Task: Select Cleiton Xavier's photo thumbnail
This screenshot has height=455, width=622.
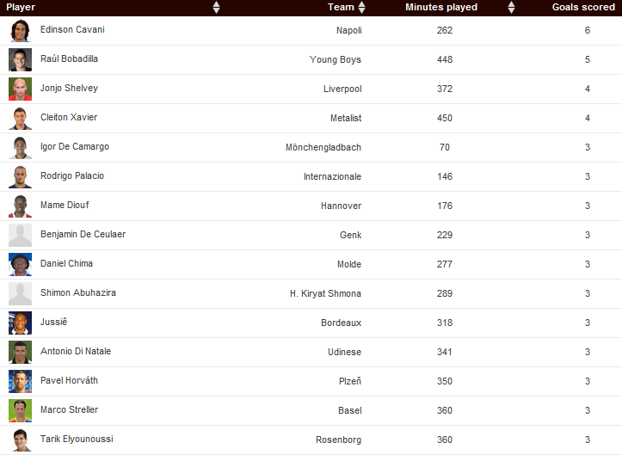Action: (20, 119)
